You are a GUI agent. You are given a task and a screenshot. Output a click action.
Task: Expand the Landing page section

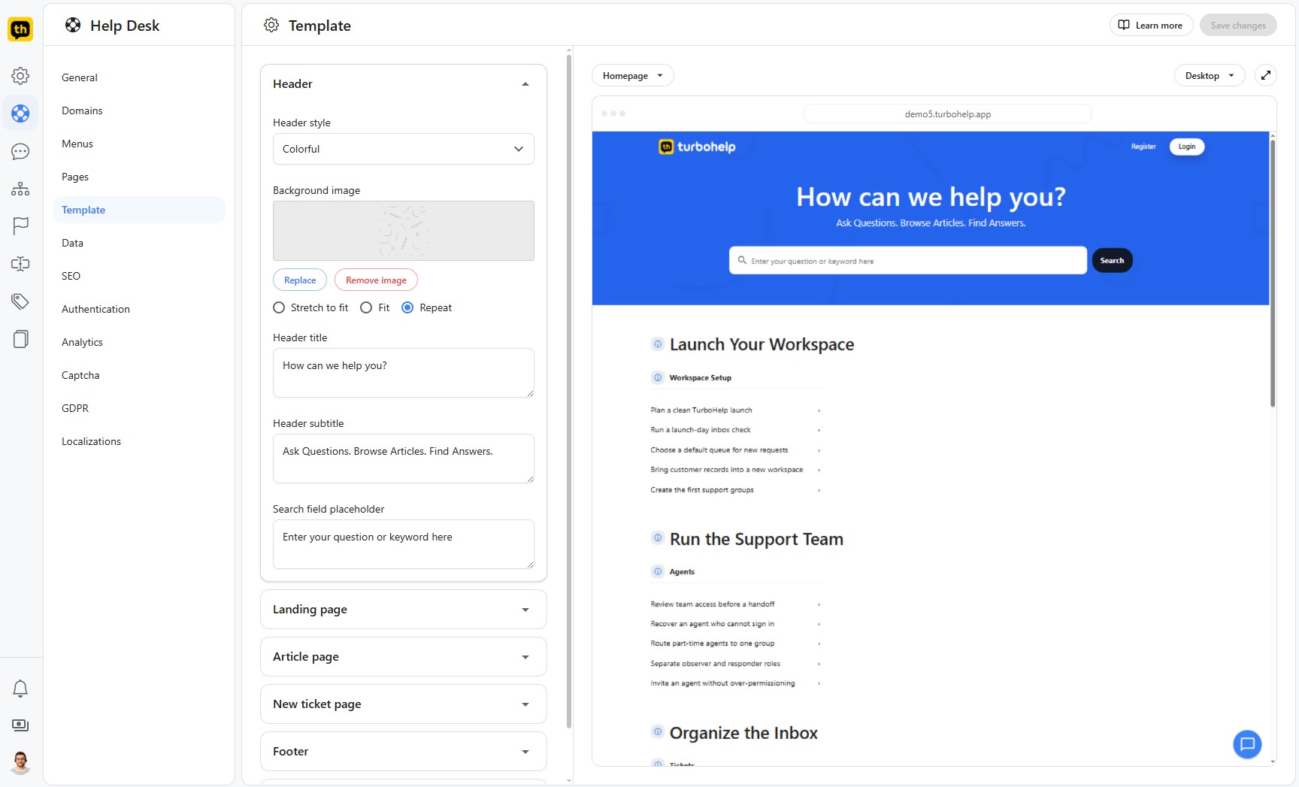[404, 609]
